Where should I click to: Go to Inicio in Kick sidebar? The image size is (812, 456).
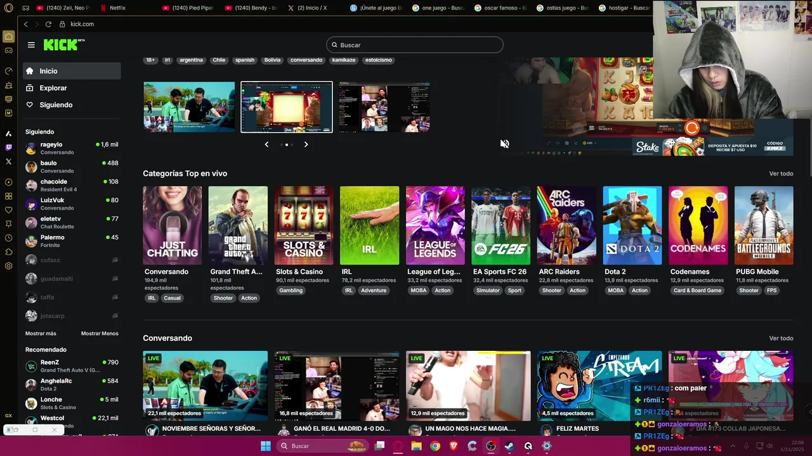pos(72,71)
